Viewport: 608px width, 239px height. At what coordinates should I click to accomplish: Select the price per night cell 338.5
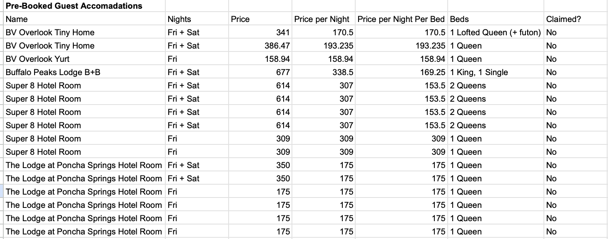(323, 72)
